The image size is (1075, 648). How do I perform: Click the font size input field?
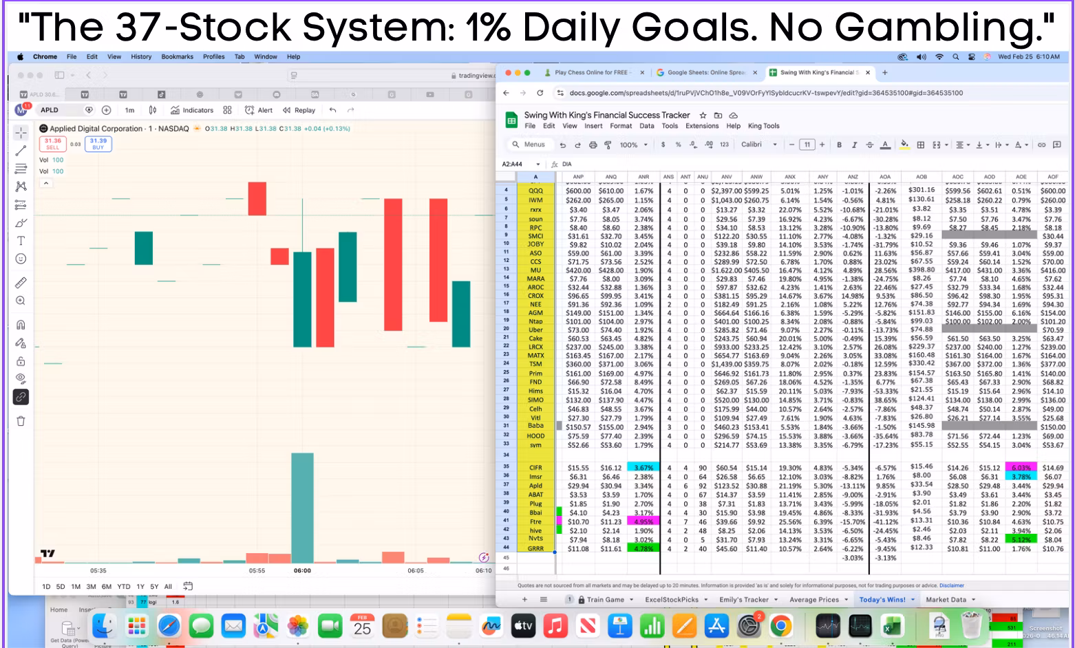click(x=807, y=145)
